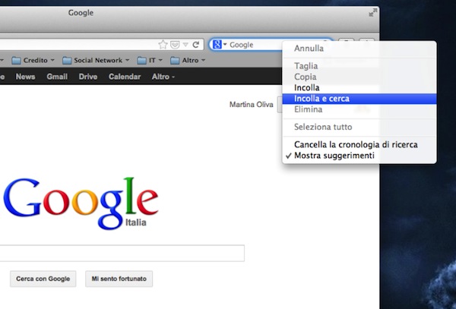Choose Copia in the context menu
This screenshot has height=309, width=456.
(359, 77)
